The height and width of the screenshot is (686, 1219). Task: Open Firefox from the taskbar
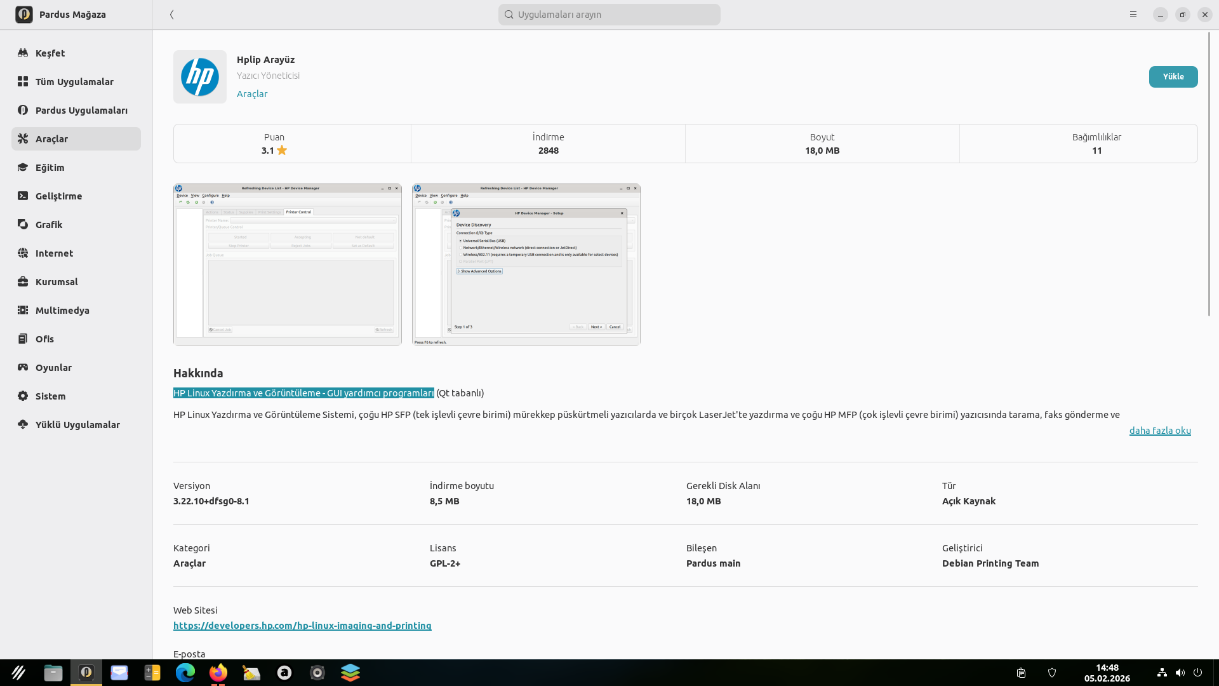(218, 673)
